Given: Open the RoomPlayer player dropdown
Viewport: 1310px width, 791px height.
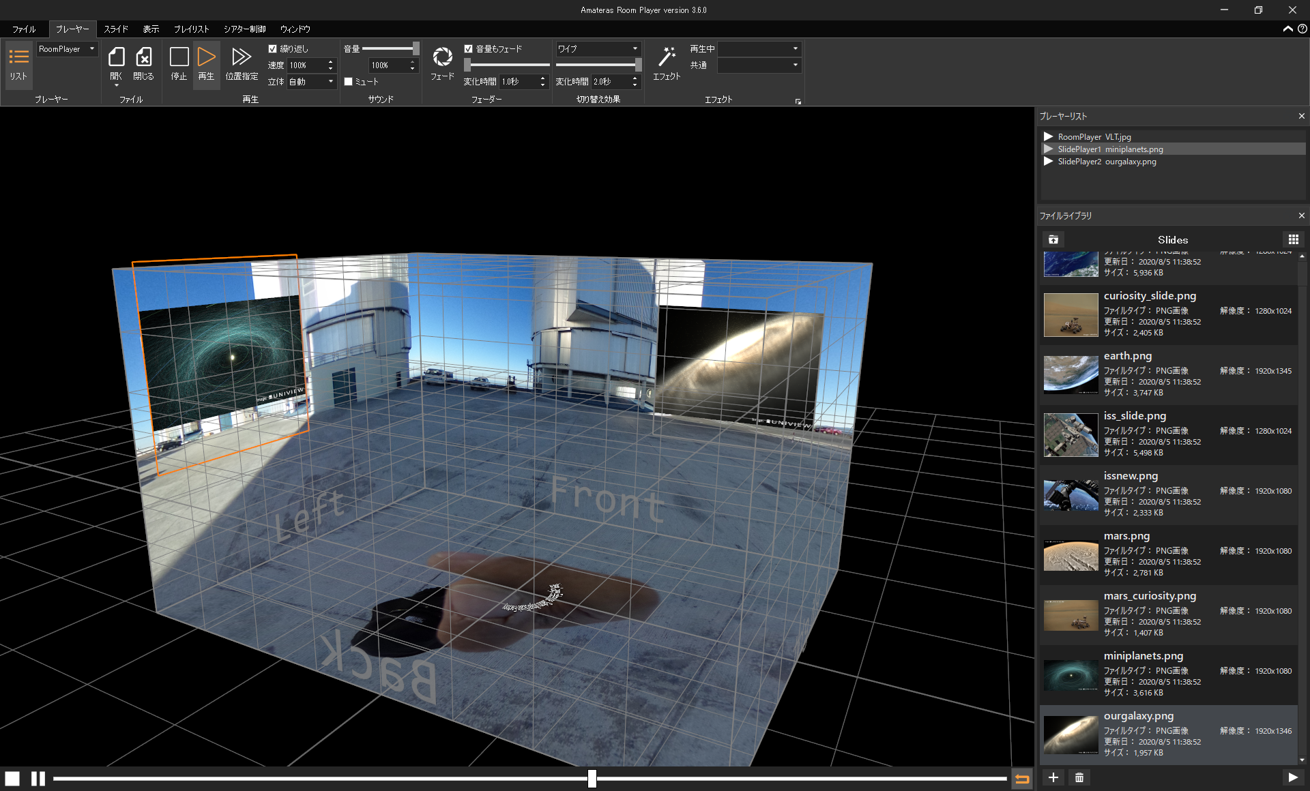Looking at the screenshot, I should (67, 48).
